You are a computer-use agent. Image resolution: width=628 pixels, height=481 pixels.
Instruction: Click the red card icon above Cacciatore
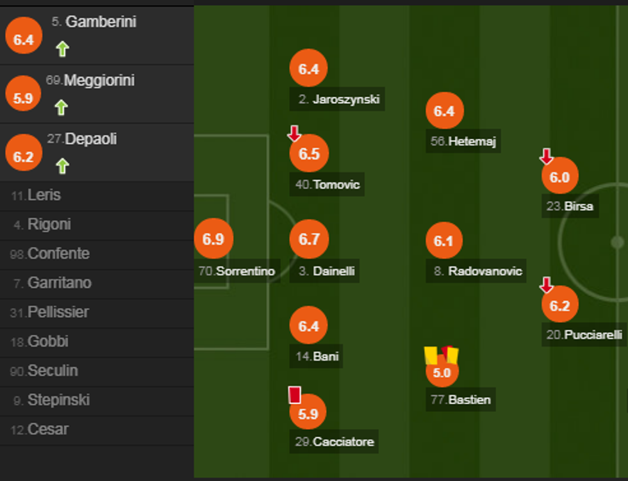click(x=295, y=395)
